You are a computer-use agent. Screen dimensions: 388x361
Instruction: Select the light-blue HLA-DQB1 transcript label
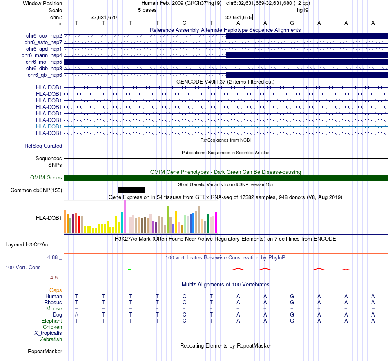(49, 126)
